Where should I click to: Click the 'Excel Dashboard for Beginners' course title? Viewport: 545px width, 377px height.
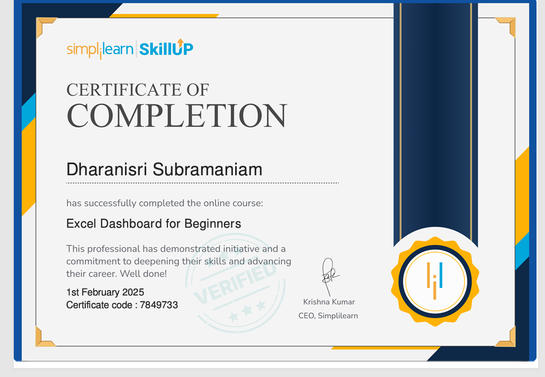(154, 223)
